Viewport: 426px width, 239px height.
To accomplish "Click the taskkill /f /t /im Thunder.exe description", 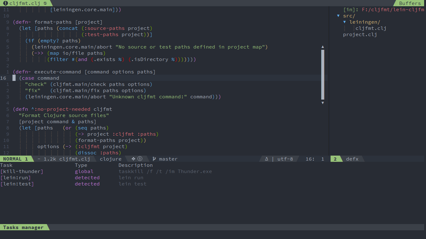I will tap(165, 171).
